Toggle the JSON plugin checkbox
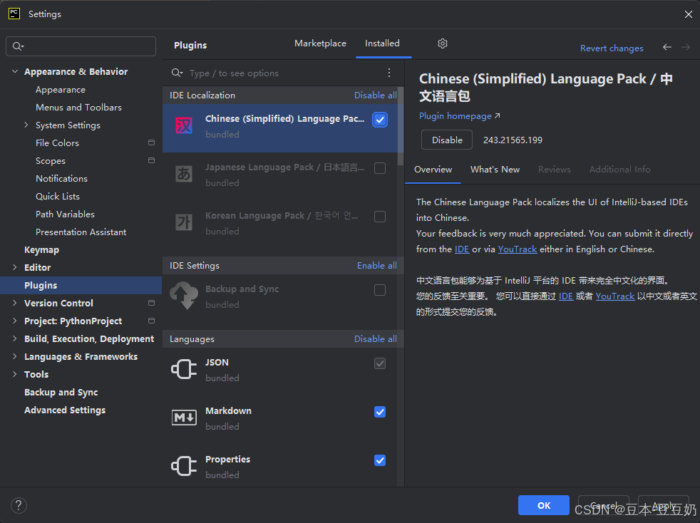The height and width of the screenshot is (523, 700). (x=380, y=363)
